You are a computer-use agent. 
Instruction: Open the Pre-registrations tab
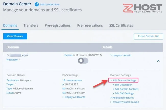click(x=58, y=25)
